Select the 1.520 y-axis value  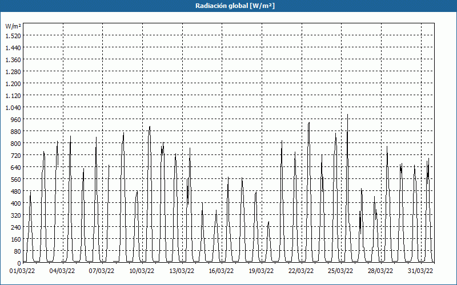(13, 35)
